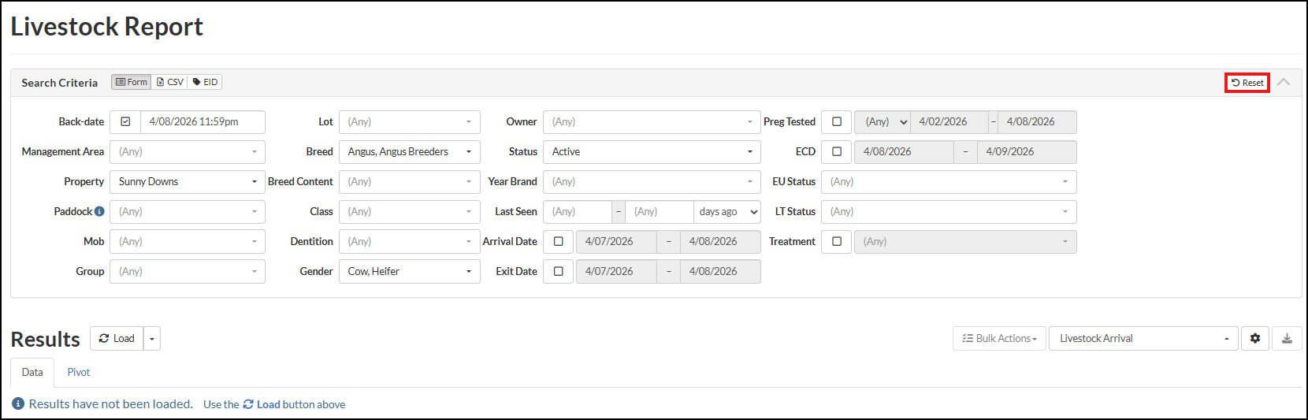Click the Last Seen second (Any) field
The height and width of the screenshot is (420, 1308).
(660, 212)
